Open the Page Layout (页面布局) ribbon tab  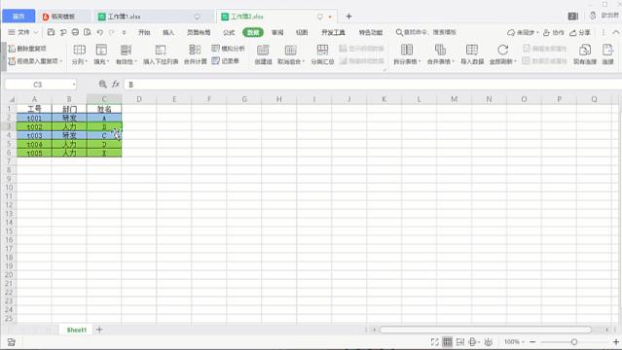click(x=199, y=32)
